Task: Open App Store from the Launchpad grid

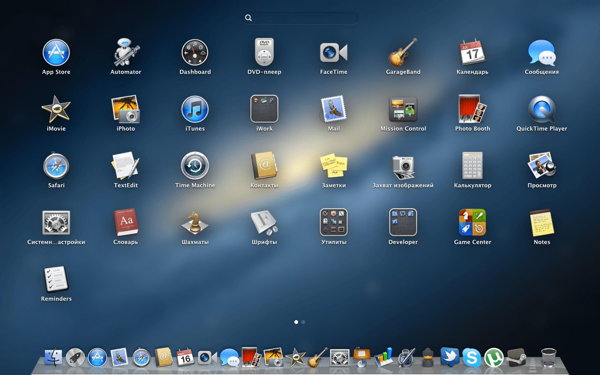Action: [56, 52]
